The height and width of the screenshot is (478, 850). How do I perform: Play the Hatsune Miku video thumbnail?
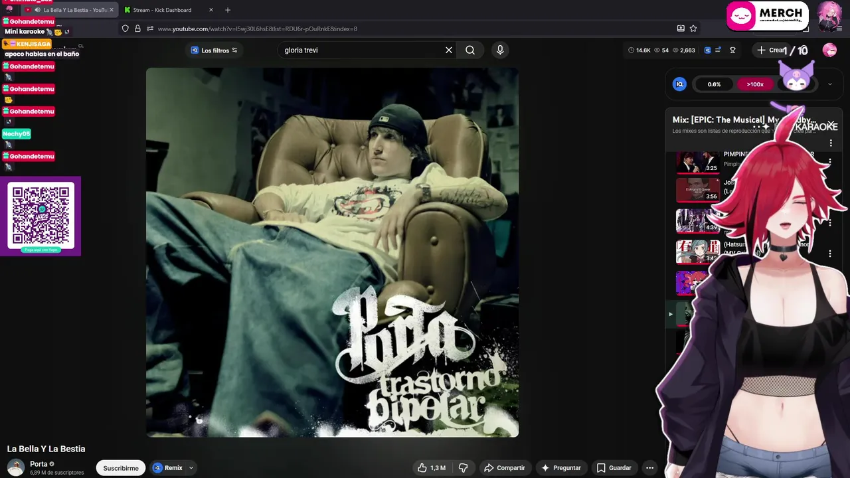[x=697, y=252]
